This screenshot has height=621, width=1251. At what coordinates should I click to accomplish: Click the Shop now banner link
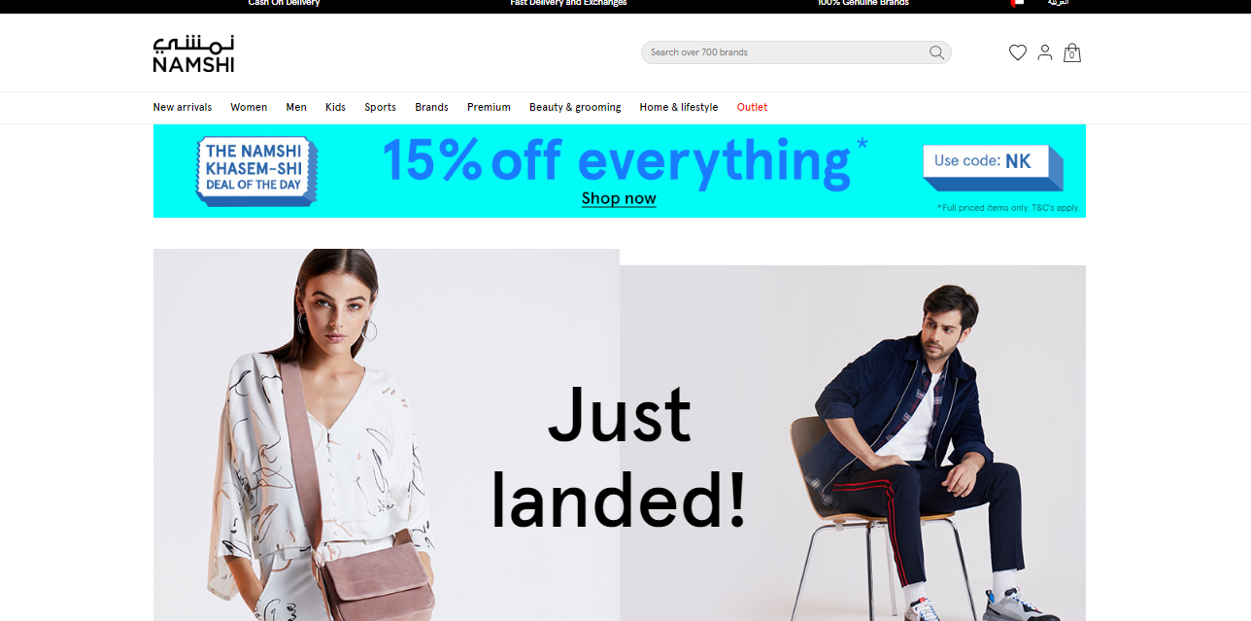click(x=619, y=199)
